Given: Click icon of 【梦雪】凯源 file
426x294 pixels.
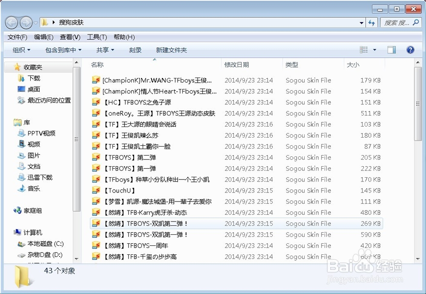Looking at the screenshot, I should (96, 202).
